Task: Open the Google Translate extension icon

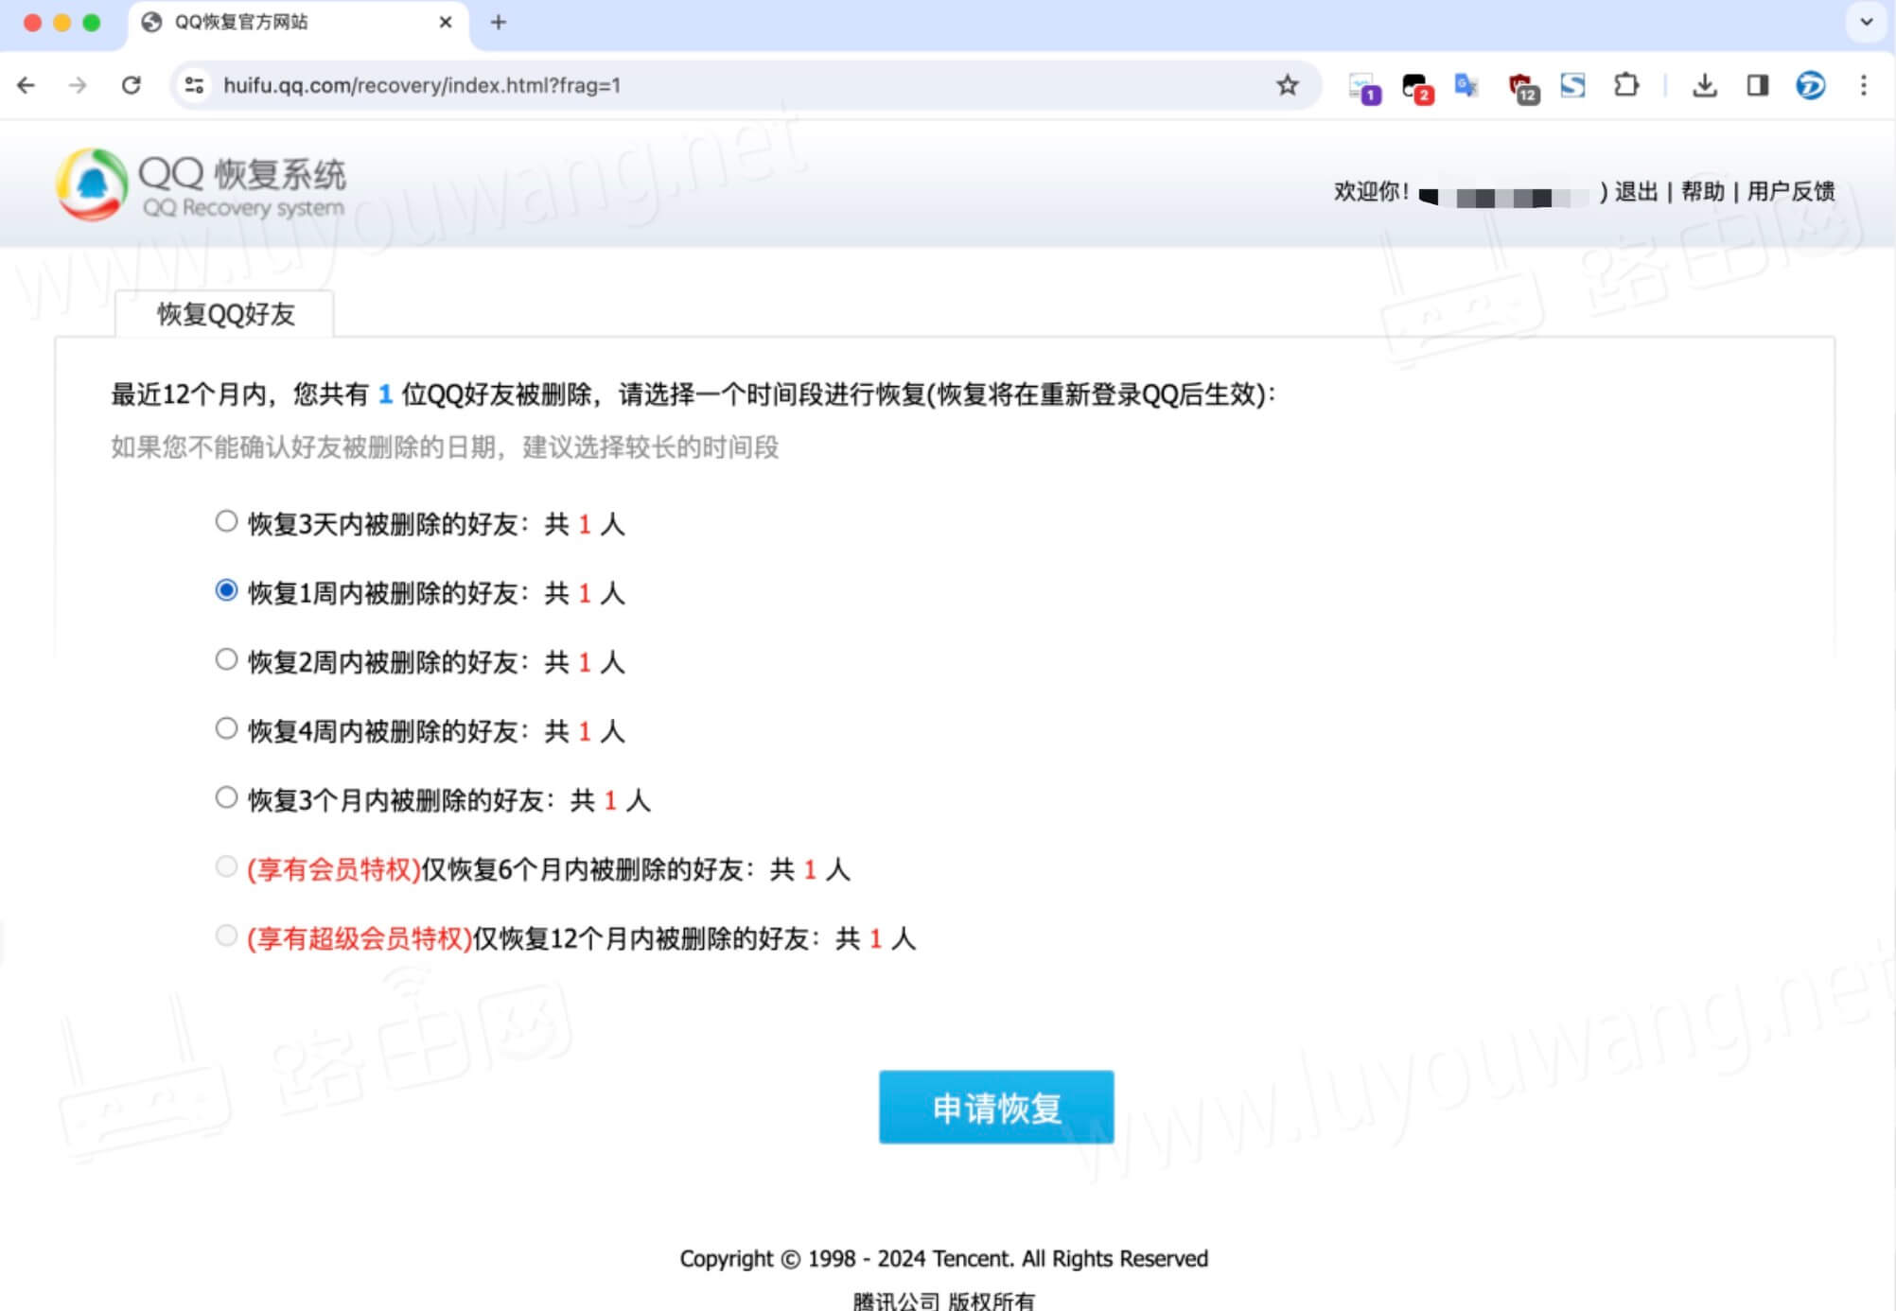Action: (1466, 85)
